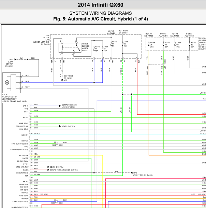Screen dimensions: 206x208
Task: Click the 'FAN OUT (BOOSTER)' pin label
Action: [x=19, y=150]
